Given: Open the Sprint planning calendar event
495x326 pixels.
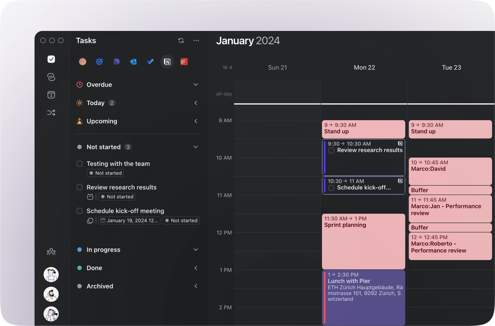Looking at the screenshot, I should [363, 241].
